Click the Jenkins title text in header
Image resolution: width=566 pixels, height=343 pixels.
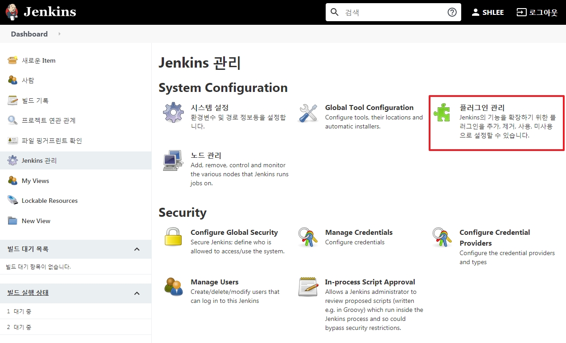[x=50, y=12]
